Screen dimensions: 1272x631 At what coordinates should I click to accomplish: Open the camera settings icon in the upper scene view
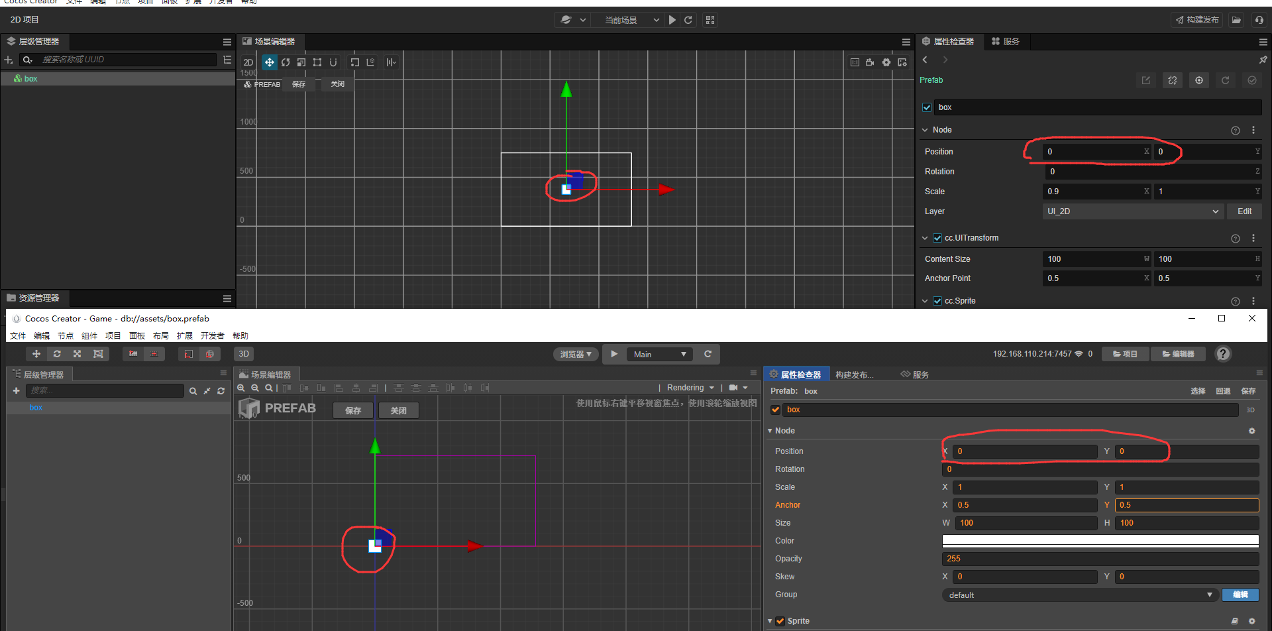tap(870, 62)
